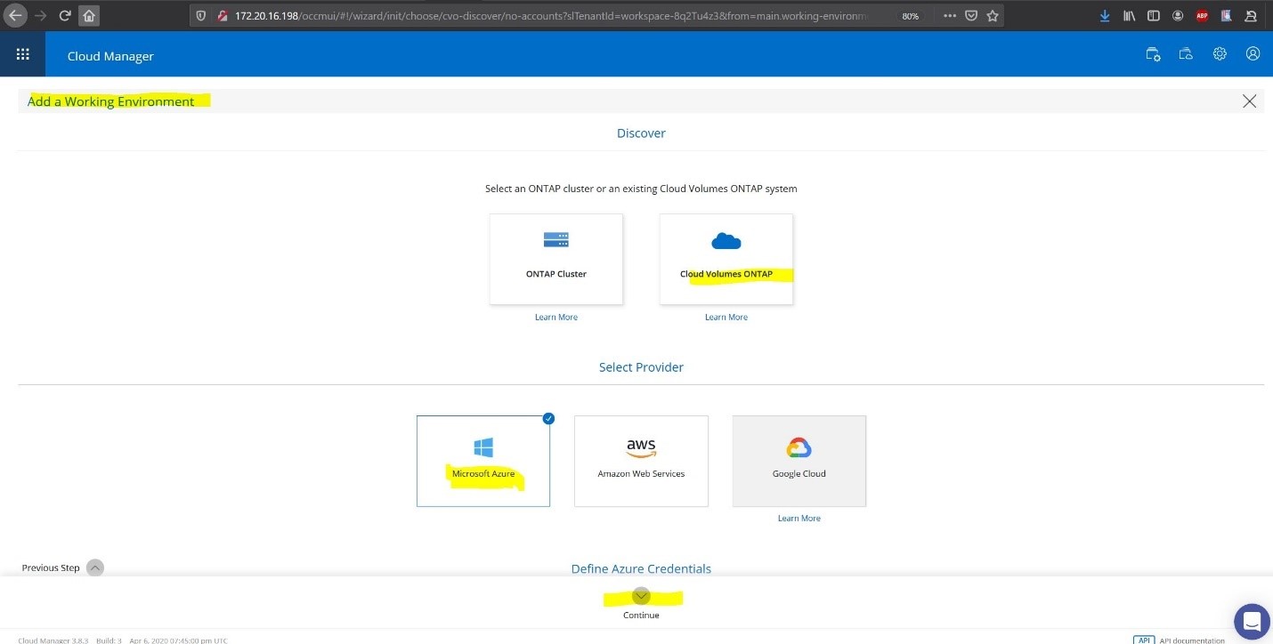Image resolution: width=1273 pixels, height=644 pixels.
Task: Open the browser downloads arrow
Action: pos(1105,16)
